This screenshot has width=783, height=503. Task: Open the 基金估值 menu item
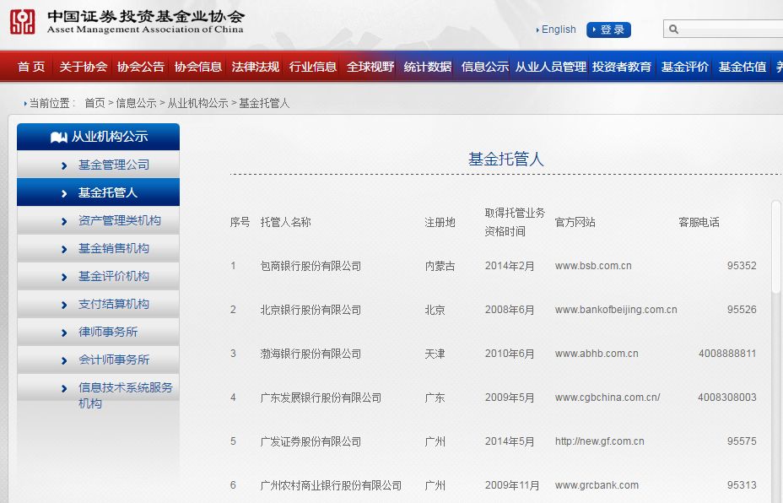click(742, 67)
